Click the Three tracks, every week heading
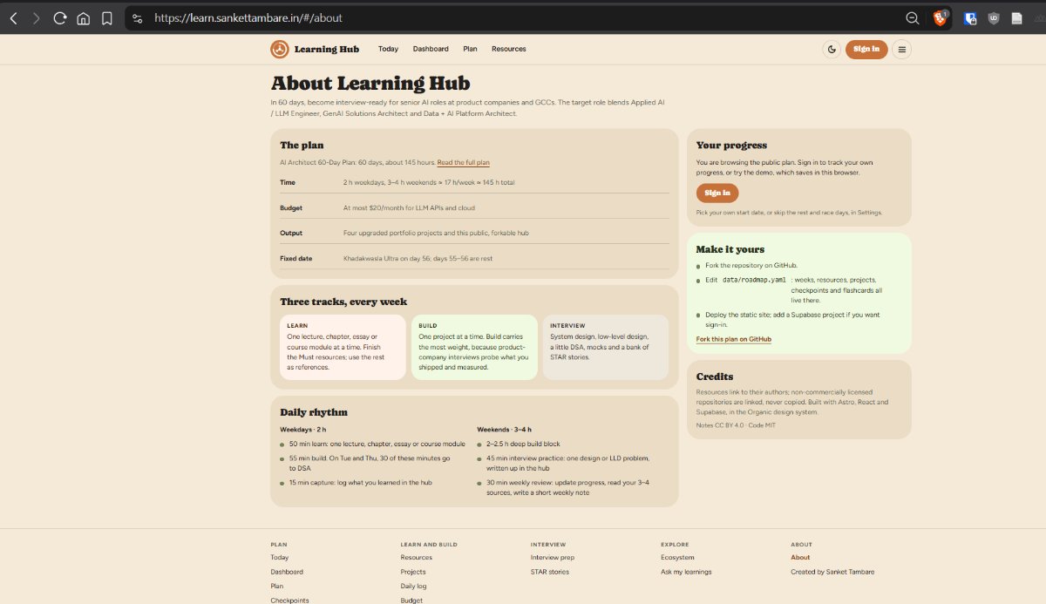Screen dimensions: 1046x604 pos(343,302)
